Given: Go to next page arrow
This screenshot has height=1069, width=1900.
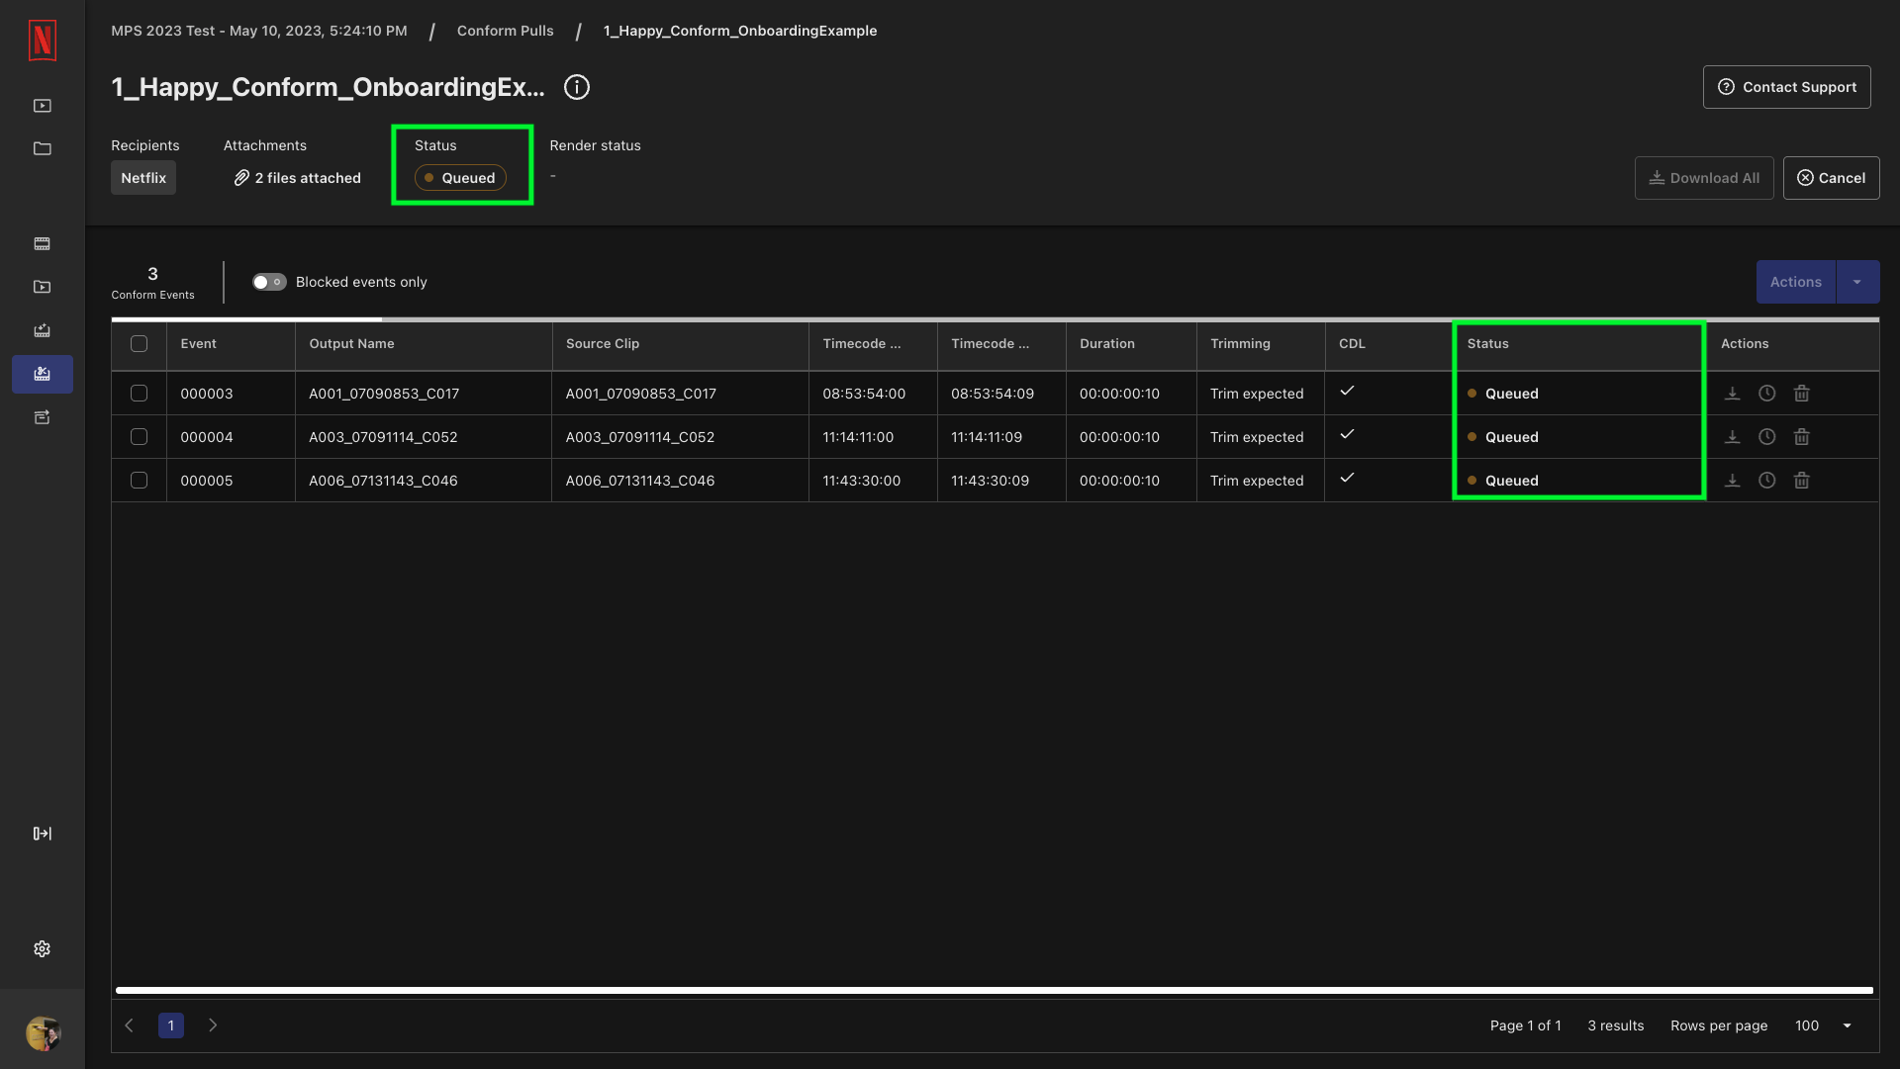Looking at the screenshot, I should click(213, 1025).
